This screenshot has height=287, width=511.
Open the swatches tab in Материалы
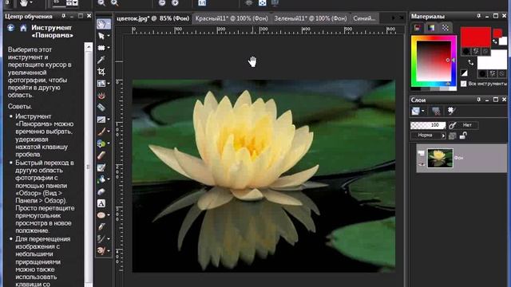click(446, 28)
